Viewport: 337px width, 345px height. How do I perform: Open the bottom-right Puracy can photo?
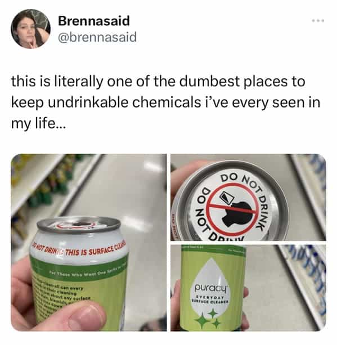248,288
